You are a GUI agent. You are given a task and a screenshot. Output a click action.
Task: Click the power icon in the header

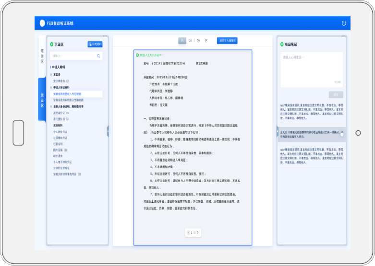pos(344,23)
